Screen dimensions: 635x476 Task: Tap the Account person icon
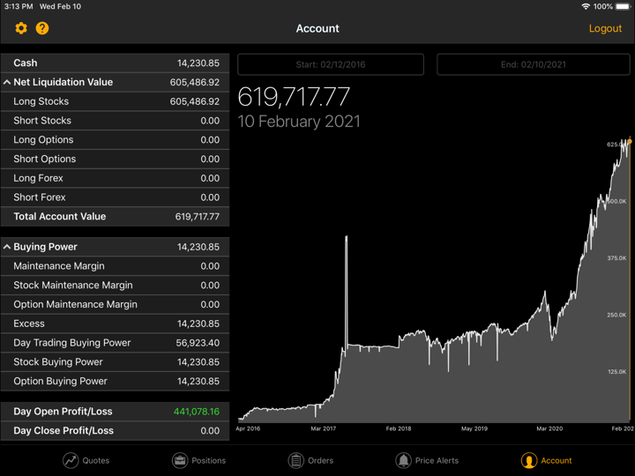528,460
